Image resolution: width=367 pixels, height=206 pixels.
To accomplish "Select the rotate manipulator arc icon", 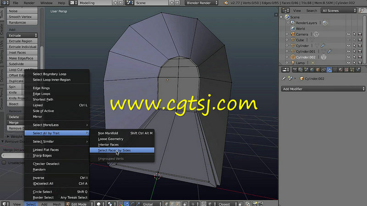I will pos(132,204).
